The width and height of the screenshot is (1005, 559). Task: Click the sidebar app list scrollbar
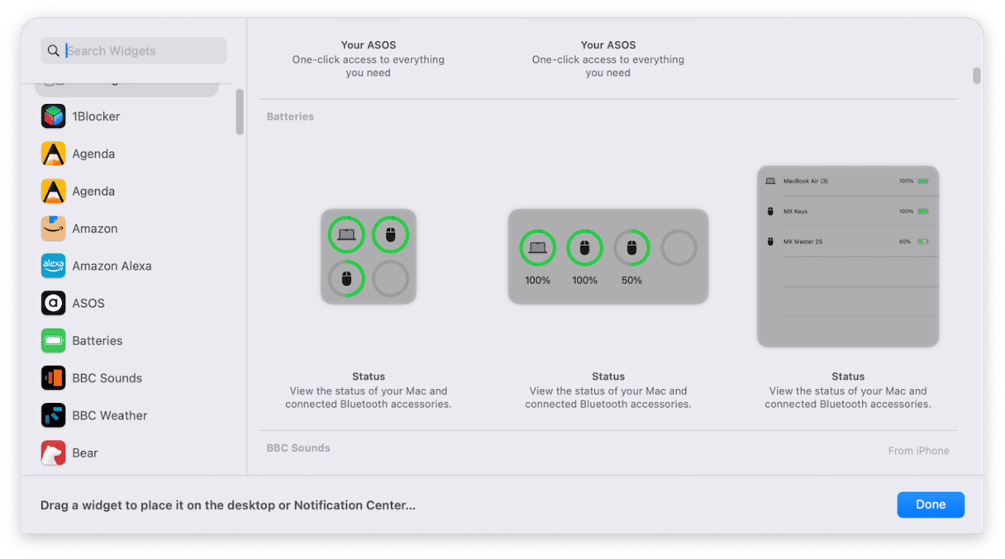240,111
